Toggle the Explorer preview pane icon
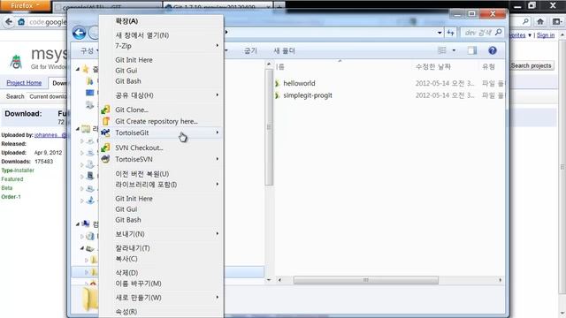Image resolution: width=566 pixels, height=318 pixels. point(471,50)
